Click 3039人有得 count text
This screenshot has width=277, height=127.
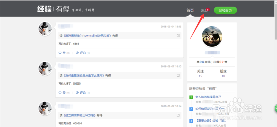220,102
